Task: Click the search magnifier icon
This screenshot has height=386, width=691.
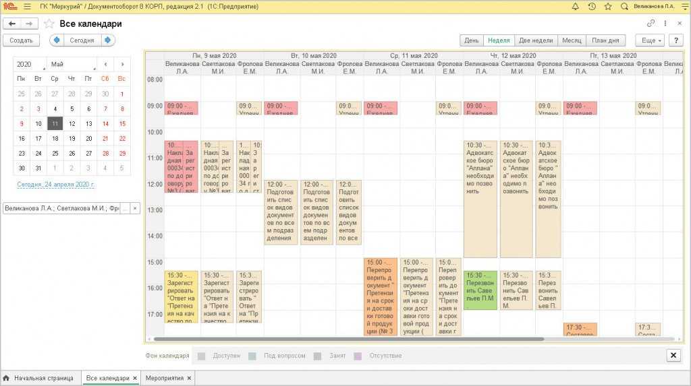Action: pyautogui.click(x=624, y=6)
